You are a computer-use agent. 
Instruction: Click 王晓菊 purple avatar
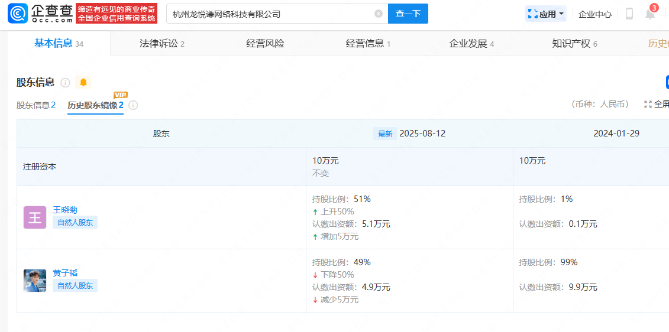34,217
